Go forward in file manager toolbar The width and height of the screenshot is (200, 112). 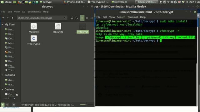tap(7, 18)
